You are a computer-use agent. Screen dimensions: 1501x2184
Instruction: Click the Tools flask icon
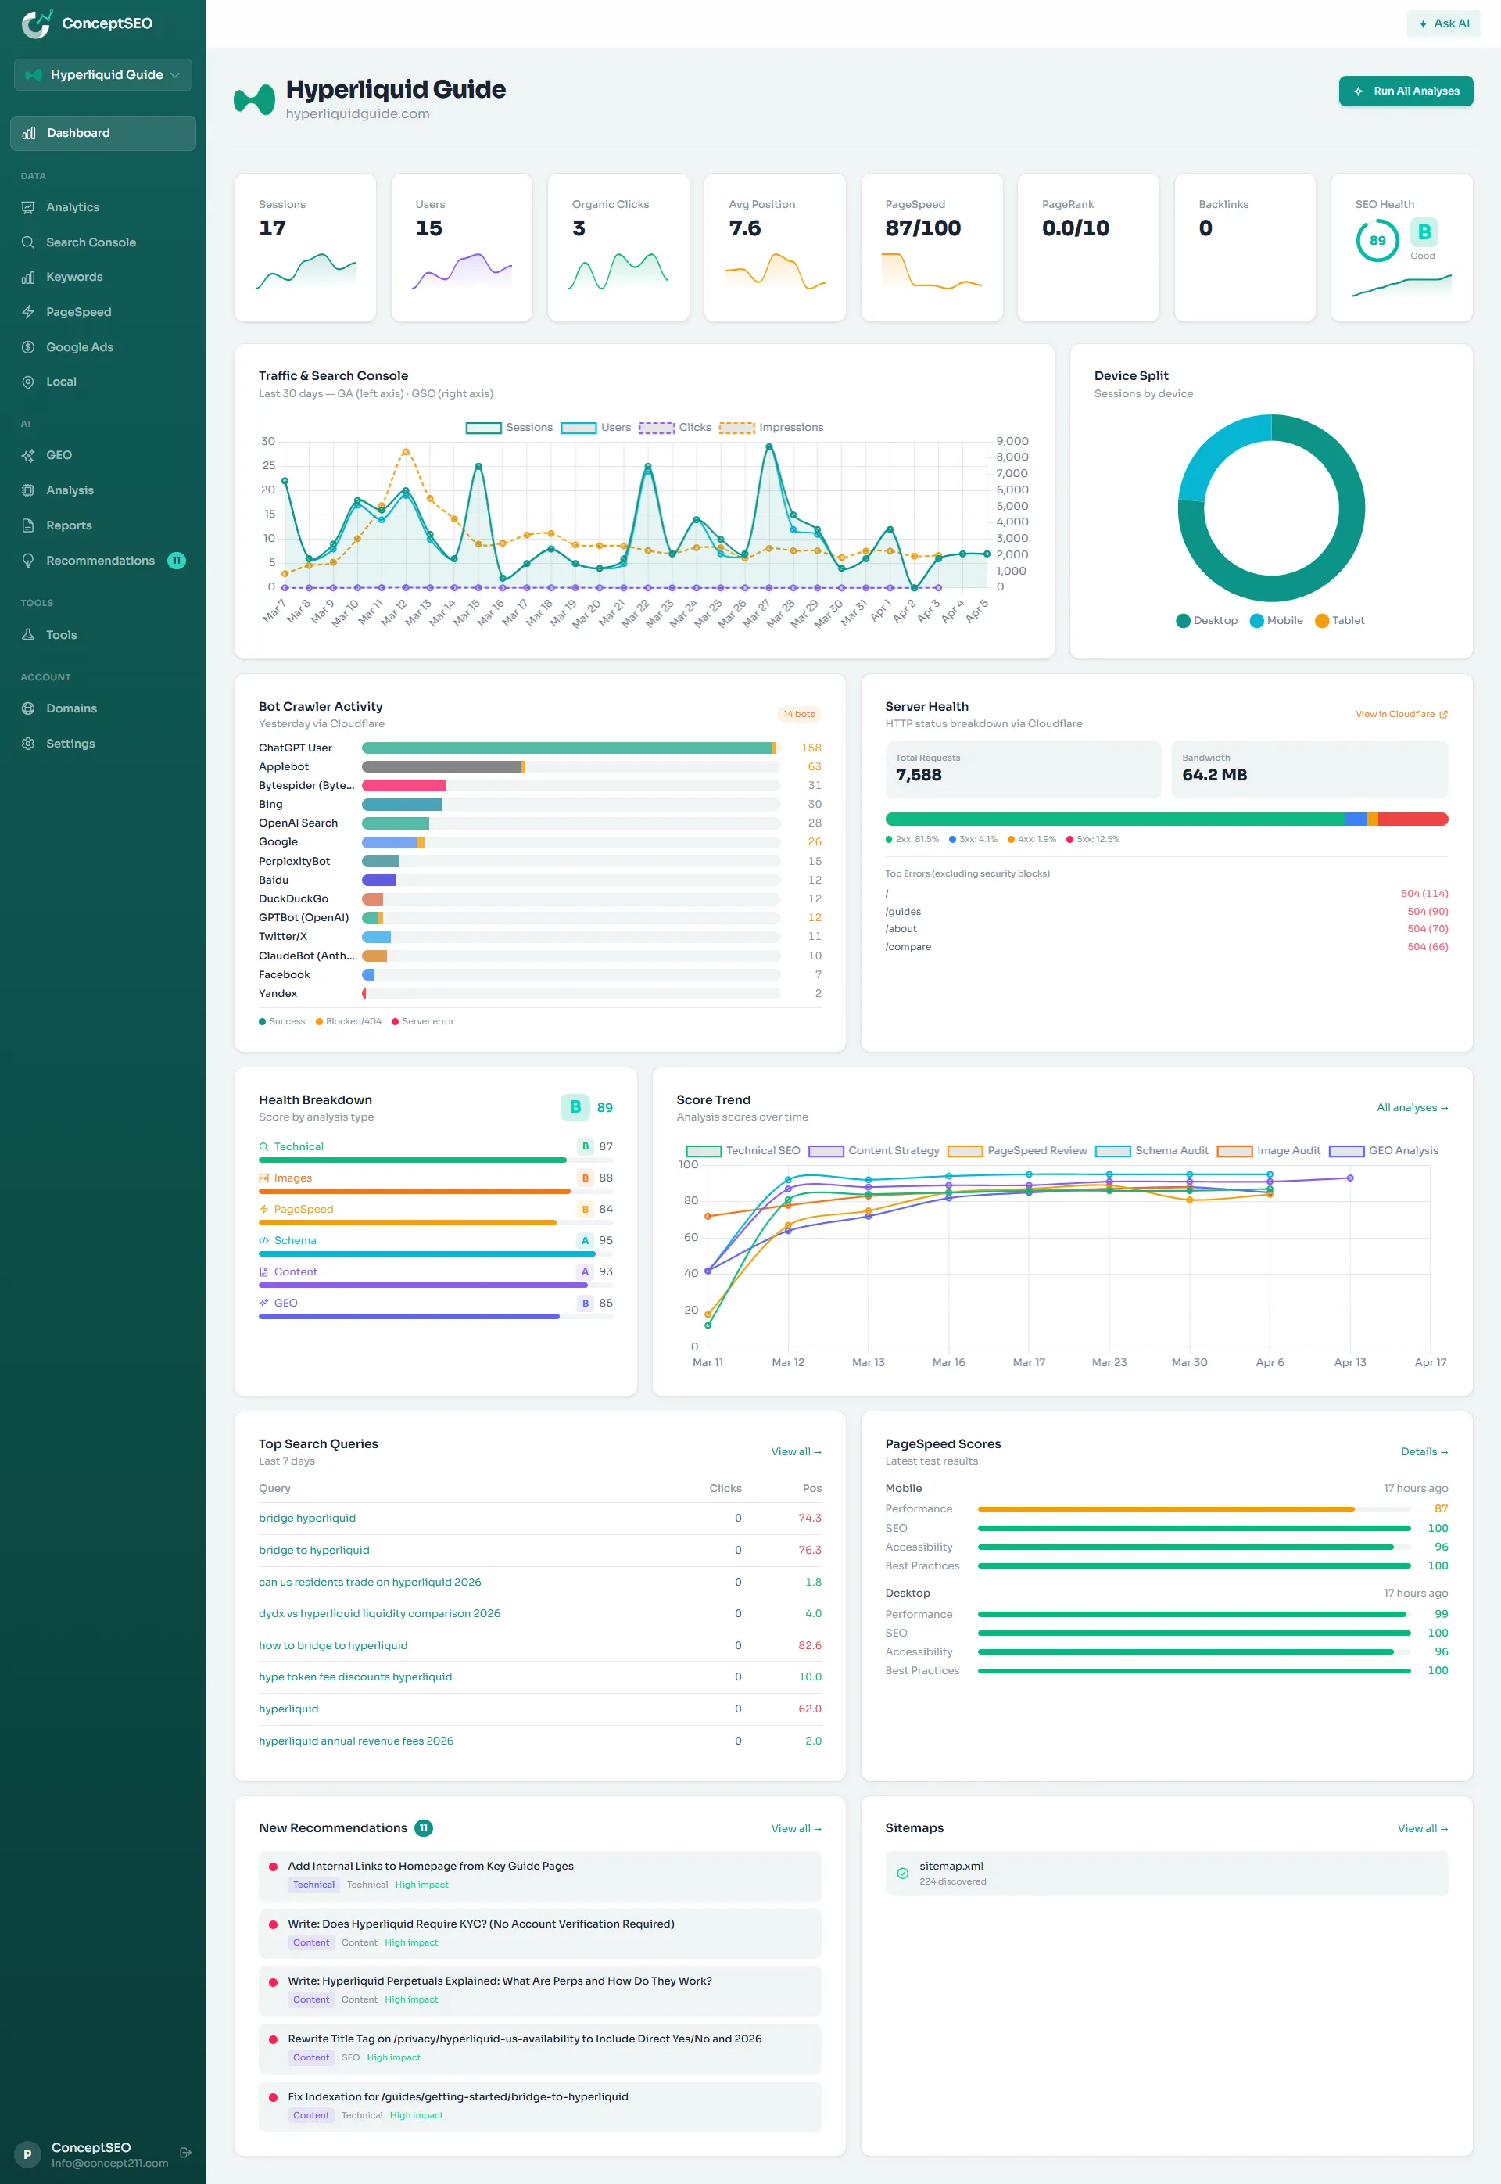click(x=28, y=635)
